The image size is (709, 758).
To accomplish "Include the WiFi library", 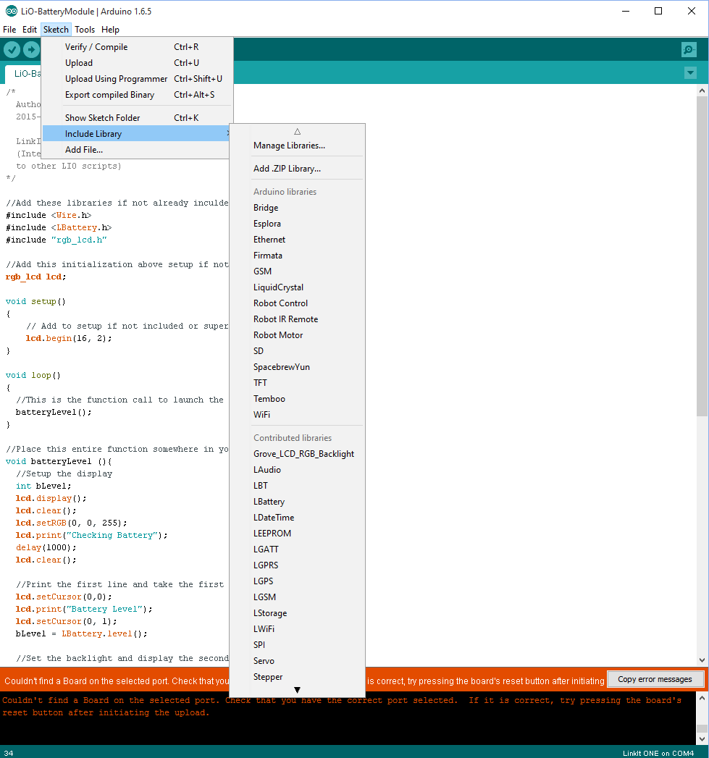I will [297, 416].
